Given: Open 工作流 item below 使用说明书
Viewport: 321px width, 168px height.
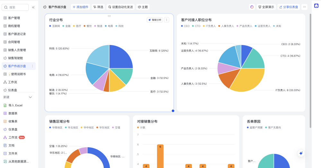Looking at the screenshot, I should pyautogui.click(x=18, y=82).
